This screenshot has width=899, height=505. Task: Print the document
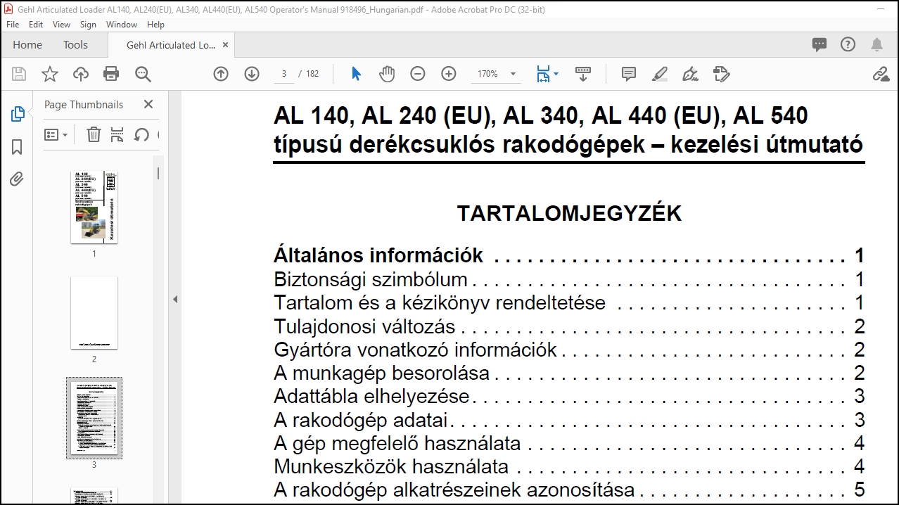[111, 74]
